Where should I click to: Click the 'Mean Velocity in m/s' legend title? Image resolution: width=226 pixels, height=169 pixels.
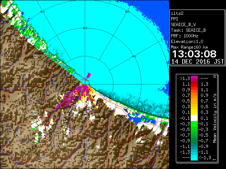(x=215, y=118)
